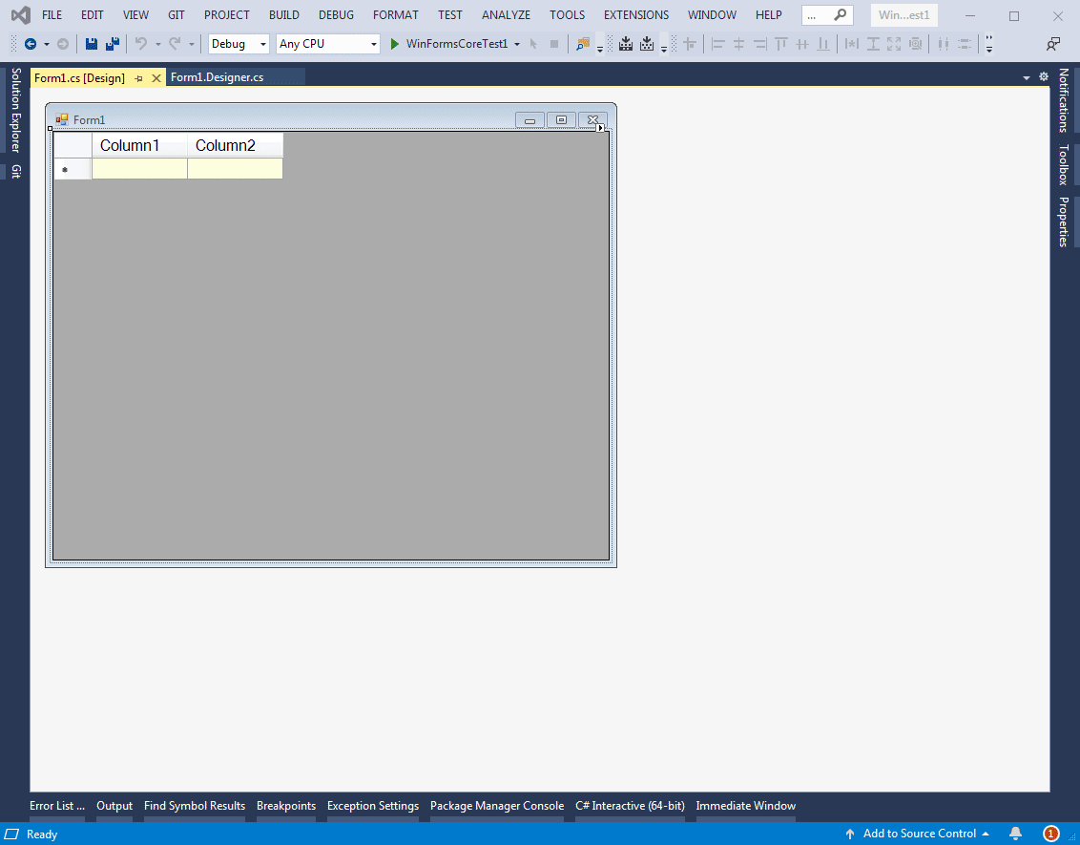Click the Save icon on the toolbar

tap(91, 44)
